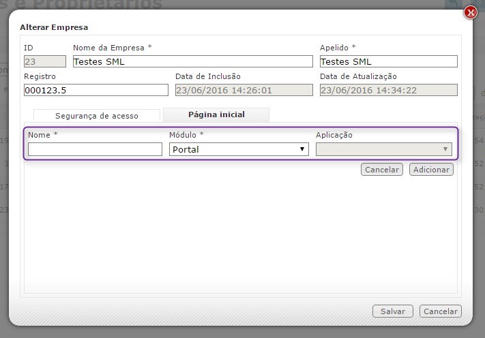Focus the empty Nome input field
485x338 pixels.
[x=95, y=149]
